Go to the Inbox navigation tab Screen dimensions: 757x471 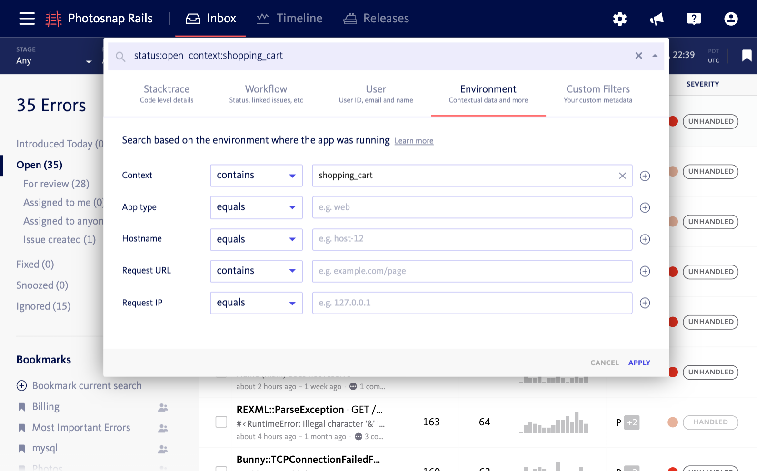click(210, 19)
